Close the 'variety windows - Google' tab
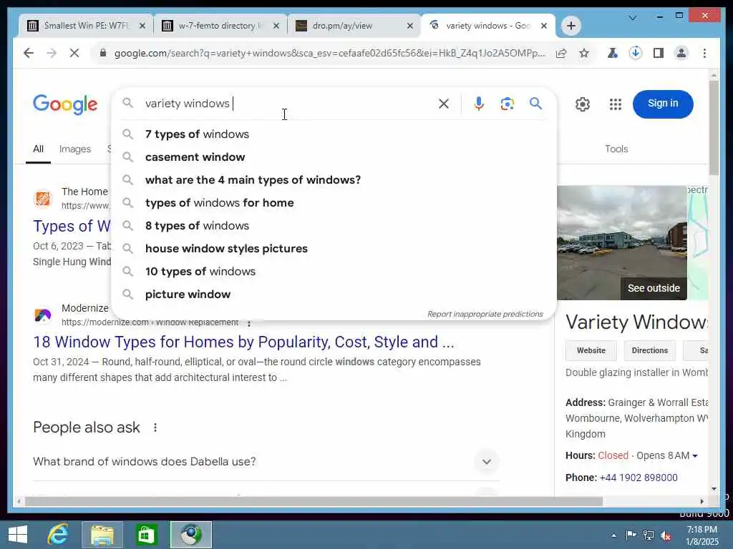 544,26
